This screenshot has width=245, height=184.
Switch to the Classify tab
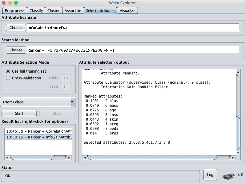(x=36, y=11)
